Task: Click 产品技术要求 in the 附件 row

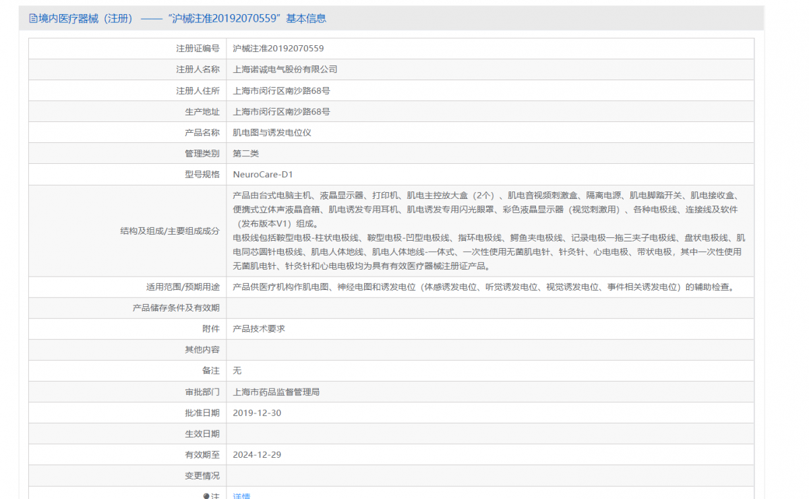Action: (259, 329)
